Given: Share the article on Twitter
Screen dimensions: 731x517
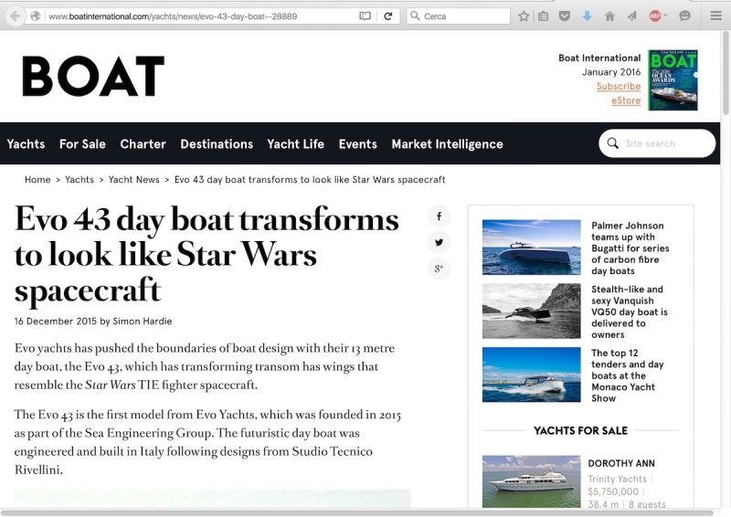Looking at the screenshot, I should (x=439, y=242).
